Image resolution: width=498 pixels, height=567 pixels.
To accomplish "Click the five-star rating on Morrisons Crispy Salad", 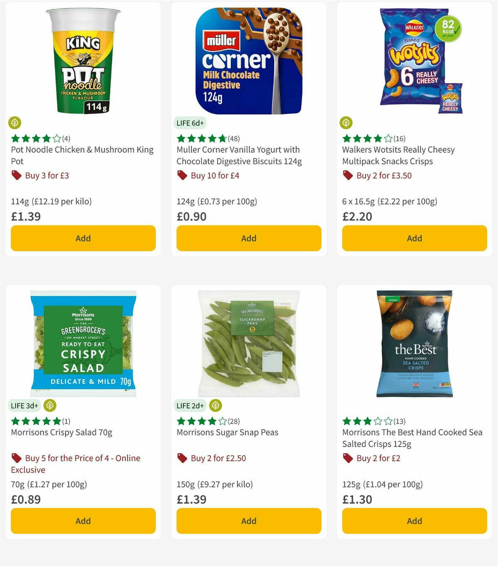I will pos(35,421).
